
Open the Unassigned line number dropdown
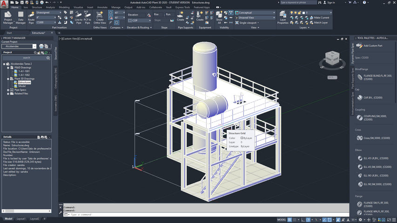55,13
